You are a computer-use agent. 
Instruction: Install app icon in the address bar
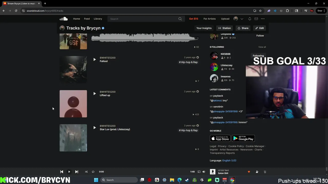(x=255, y=11)
